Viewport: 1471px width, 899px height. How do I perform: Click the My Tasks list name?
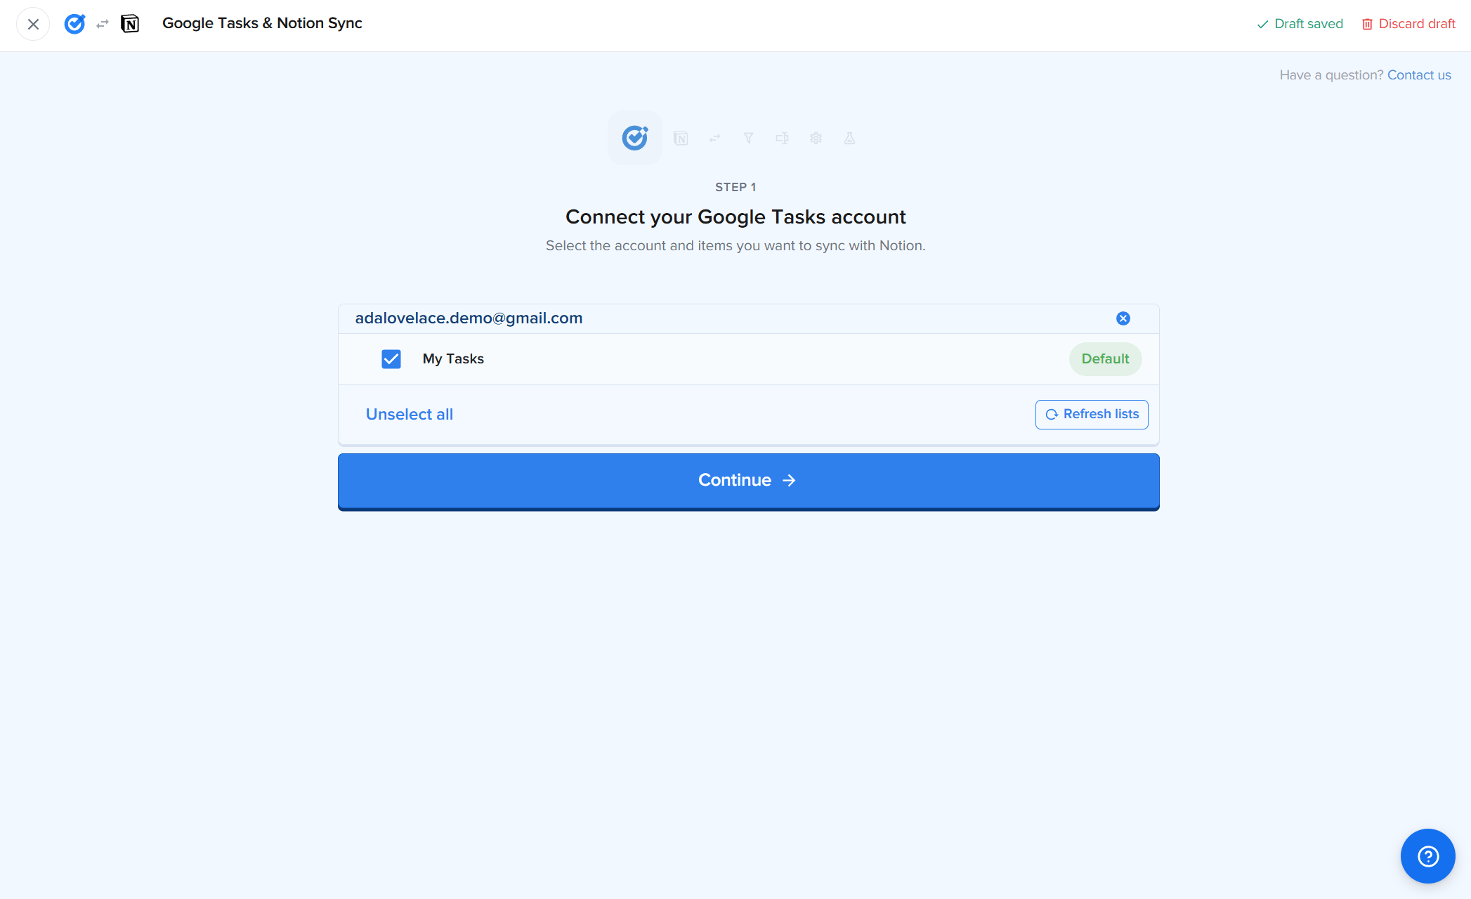click(453, 358)
